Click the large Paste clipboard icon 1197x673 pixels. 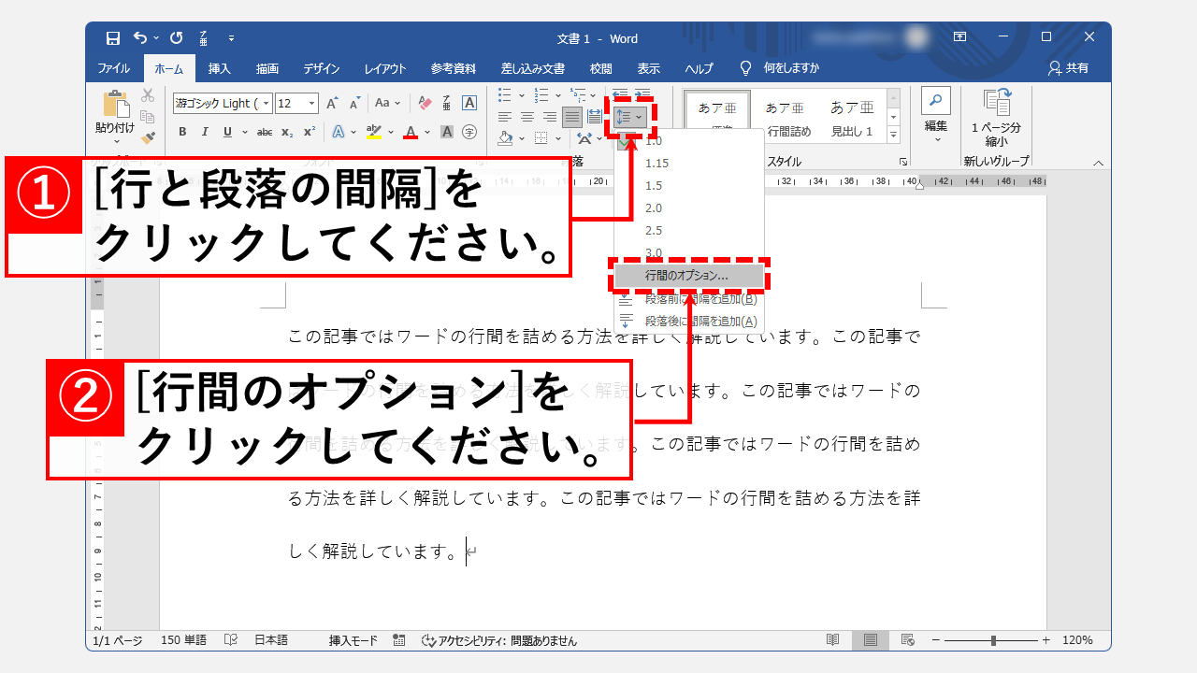point(115,103)
